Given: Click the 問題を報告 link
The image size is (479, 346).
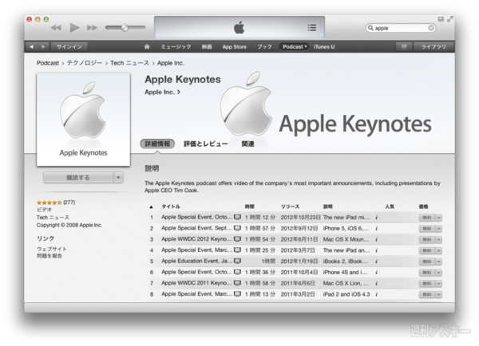Looking at the screenshot, I should 49,256.
